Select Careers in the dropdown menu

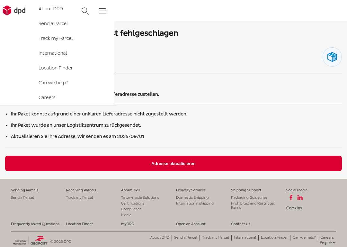(47, 97)
